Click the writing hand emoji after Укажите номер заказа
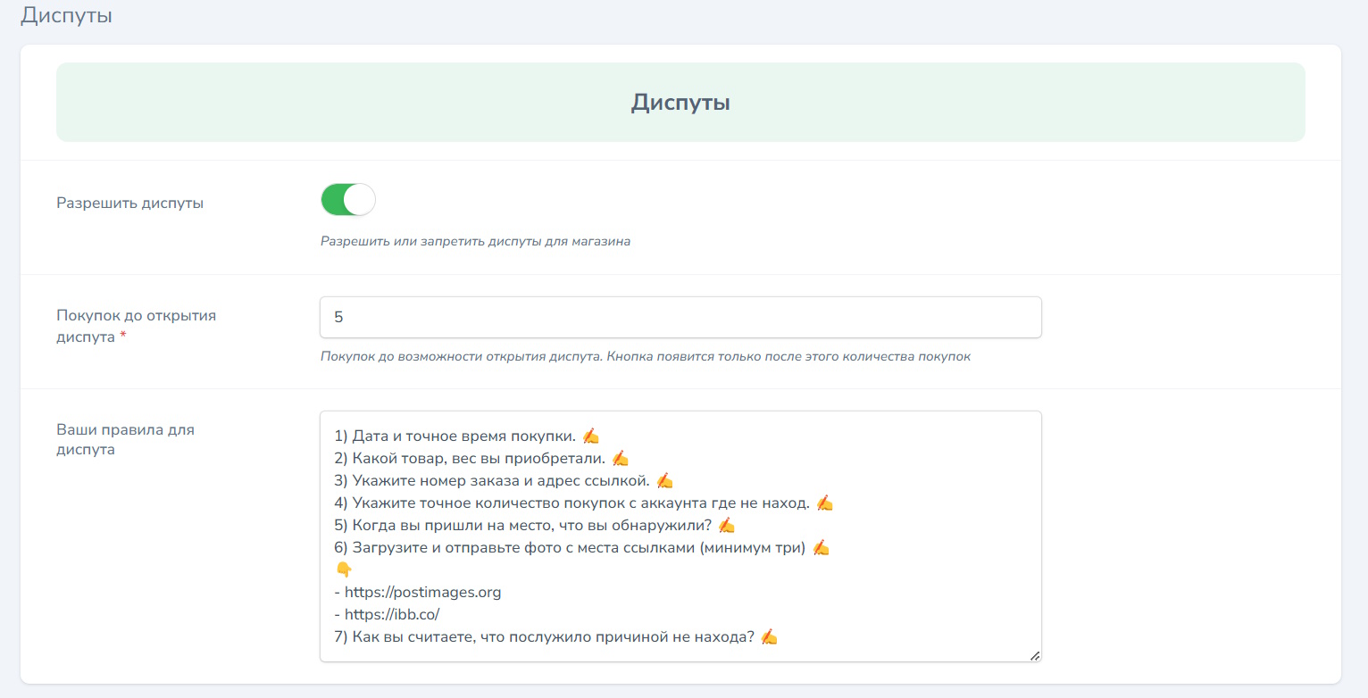The height and width of the screenshot is (698, 1368). [x=664, y=481]
